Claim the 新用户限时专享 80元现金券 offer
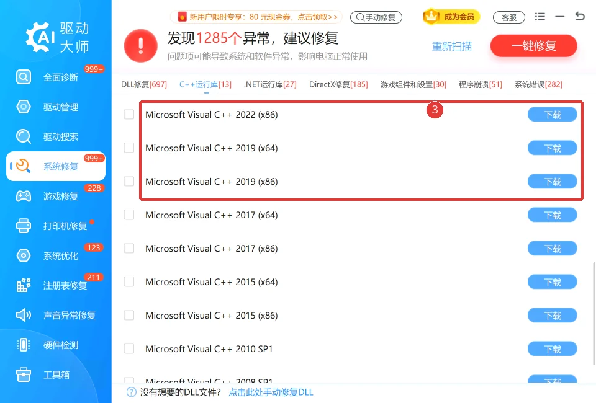The image size is (596, 403). (x=256, y=17)
